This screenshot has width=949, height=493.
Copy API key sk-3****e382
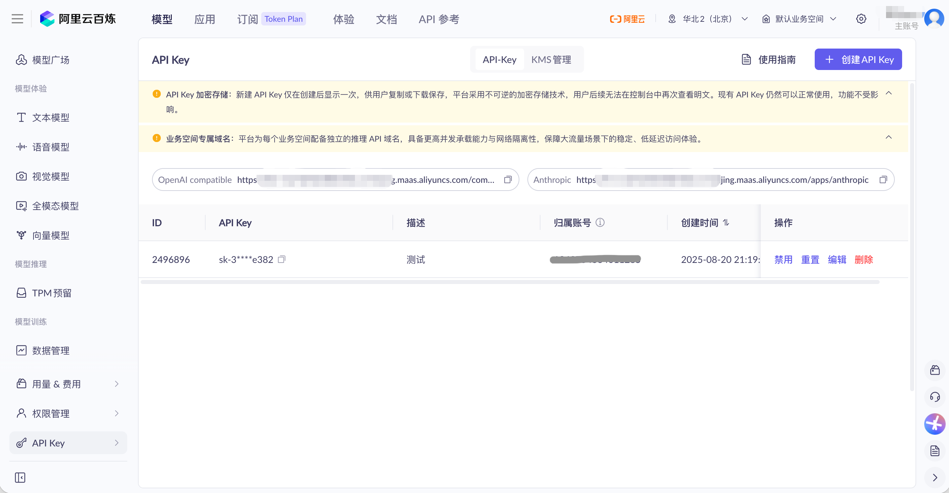point(282,260)
